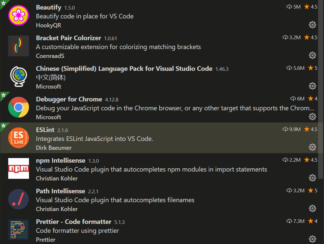Open manage gear for Debugger for Chrome
Viewport: 324px width, 244px height.
[x=312, y=117]
